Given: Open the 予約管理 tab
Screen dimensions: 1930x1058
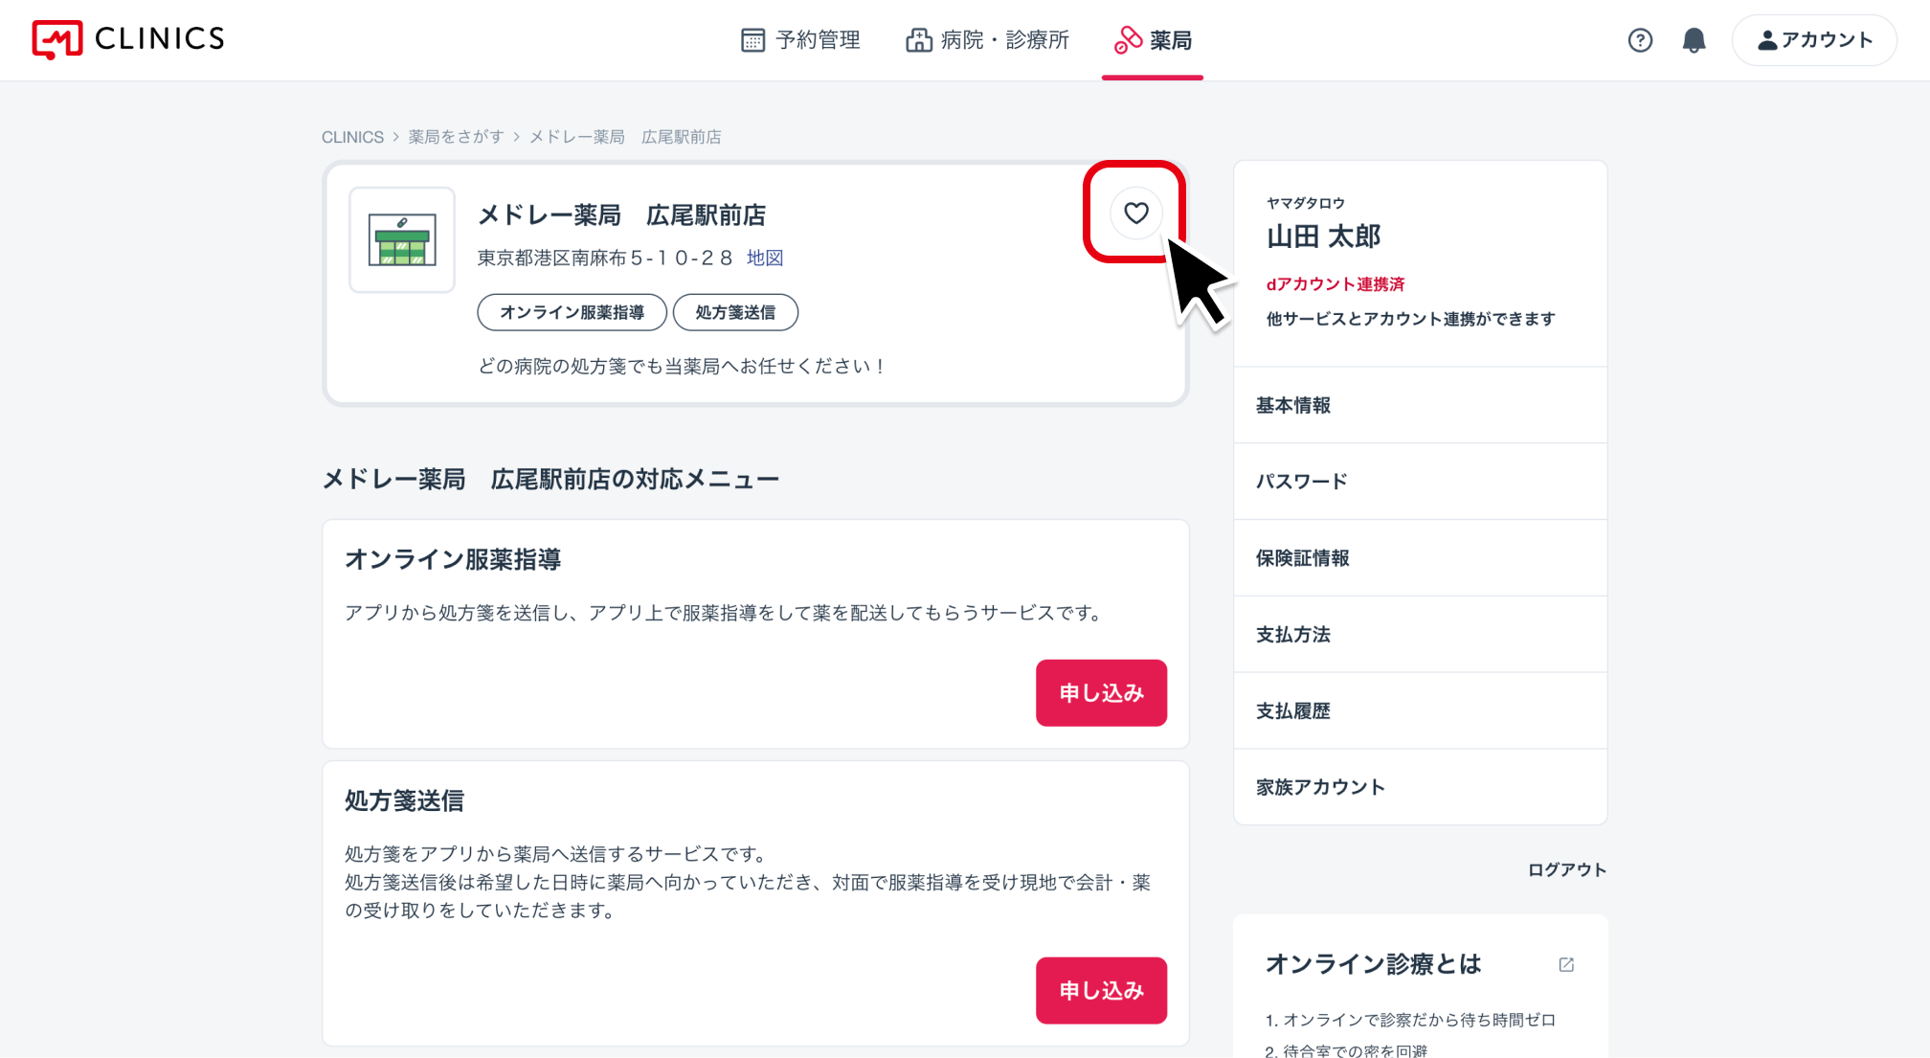Looking at the screenshot, I should pyautogui.click(x=800, y=40).
